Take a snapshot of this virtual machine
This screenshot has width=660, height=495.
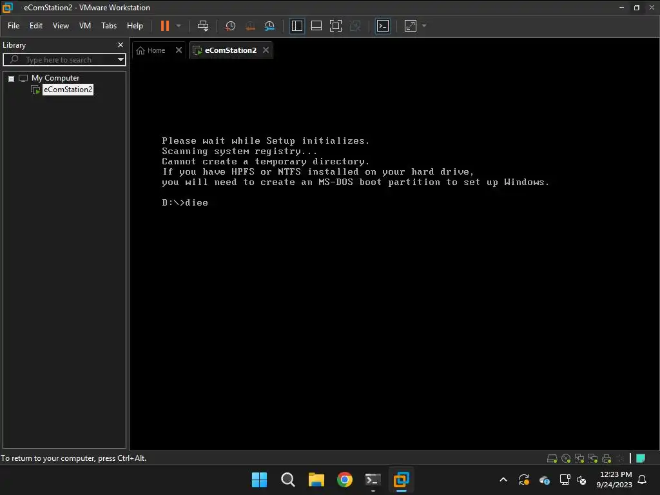[230, 26]
